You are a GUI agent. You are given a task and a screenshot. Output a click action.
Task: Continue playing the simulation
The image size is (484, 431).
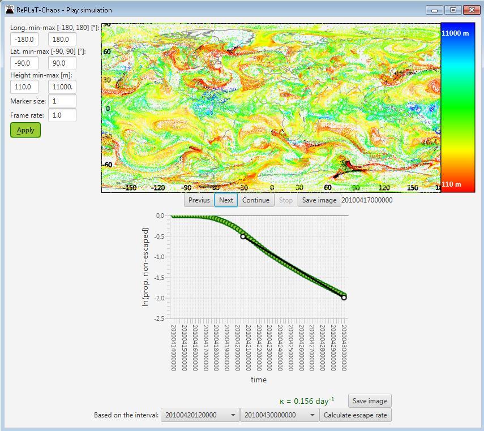[x=256, y=200]
